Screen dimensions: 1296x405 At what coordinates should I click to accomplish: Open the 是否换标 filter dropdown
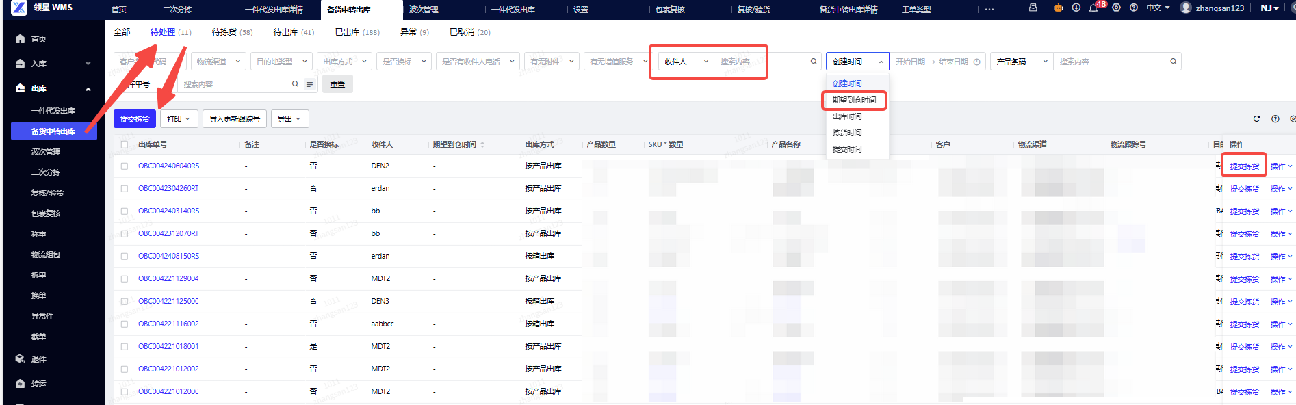(404, 62)
